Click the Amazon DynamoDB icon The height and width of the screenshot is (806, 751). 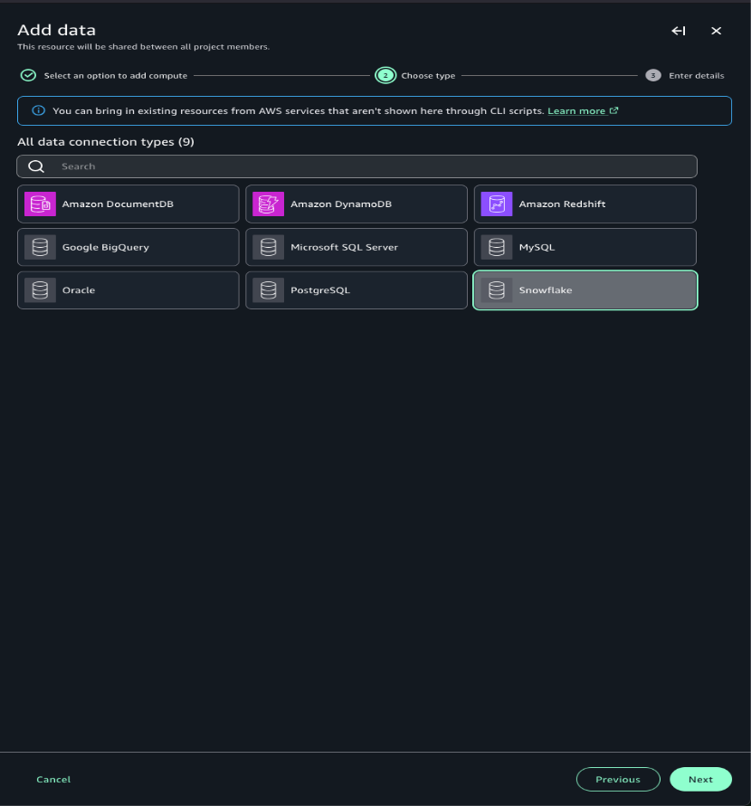coord(269,204)
